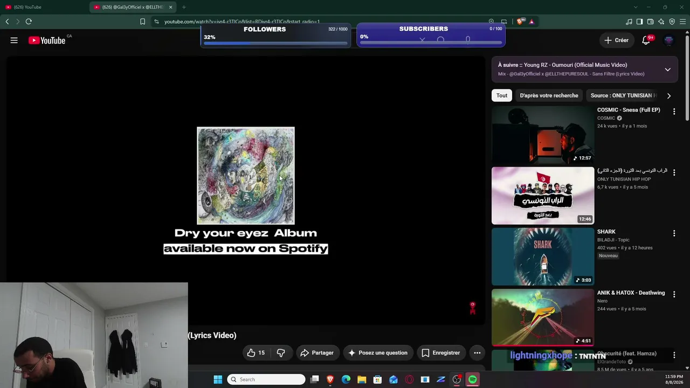The image size is (690, 388).
Task: Open the Windows Start menu
Action: [x=218, y=379]
